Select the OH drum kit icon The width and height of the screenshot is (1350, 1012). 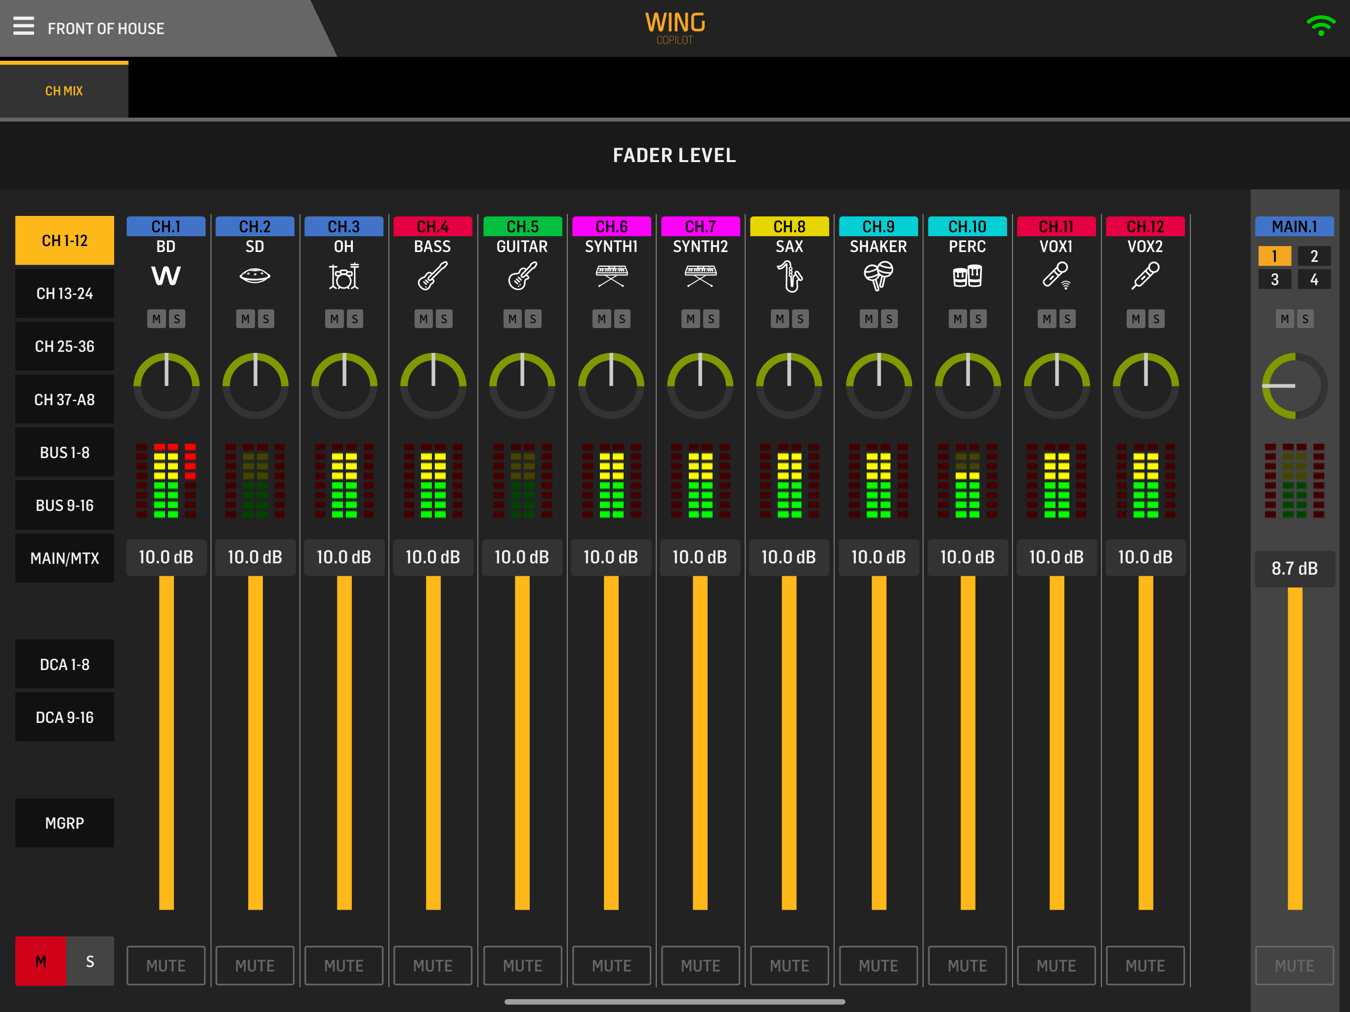(343, 277)
